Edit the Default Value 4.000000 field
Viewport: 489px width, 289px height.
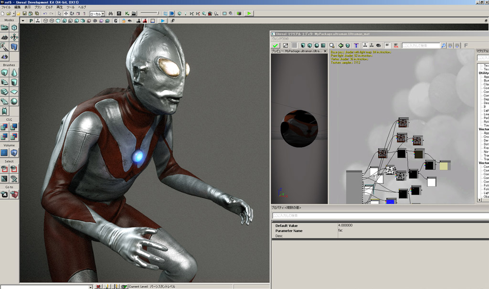point(413,225)
